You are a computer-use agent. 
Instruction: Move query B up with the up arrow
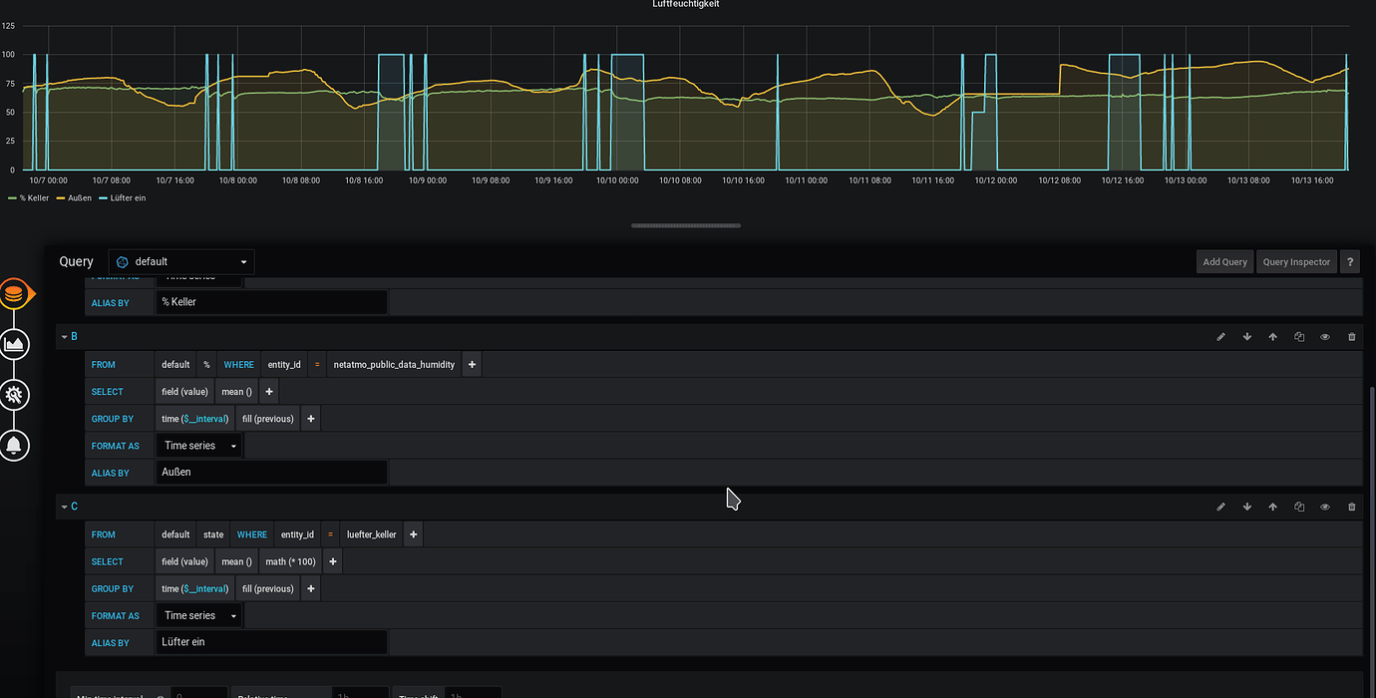pyautogui.click(x=1272, y=336)
